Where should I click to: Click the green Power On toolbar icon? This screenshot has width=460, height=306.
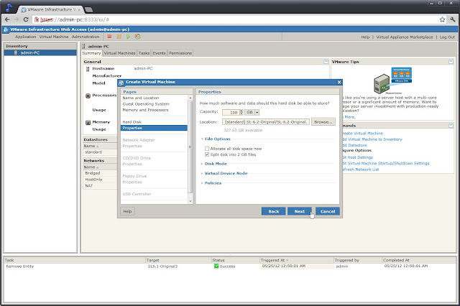coord(128,37)
